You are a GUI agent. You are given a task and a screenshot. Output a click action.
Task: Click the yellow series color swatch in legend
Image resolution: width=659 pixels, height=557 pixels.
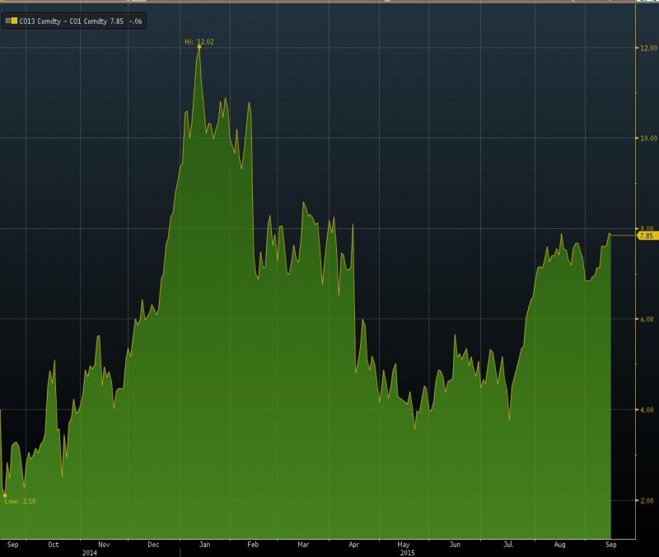[x=14, y=22]
